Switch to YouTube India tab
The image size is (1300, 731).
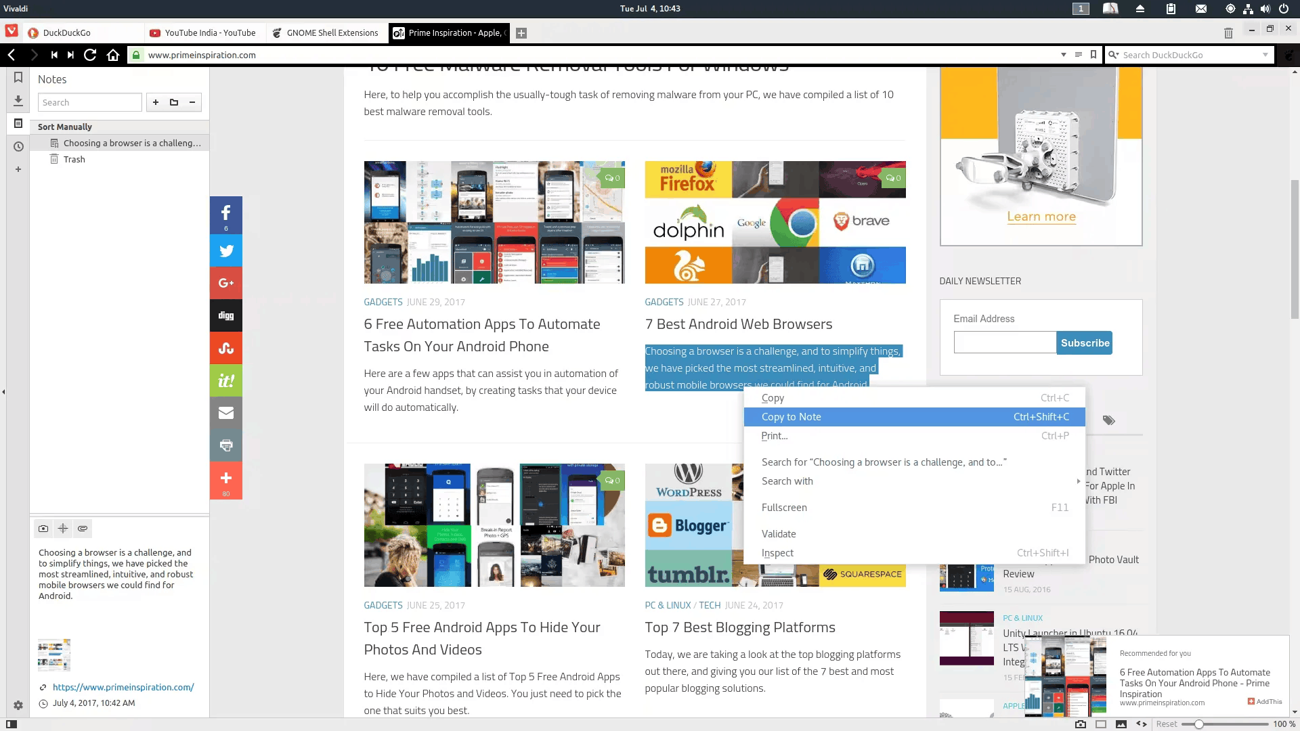pos(204,32)
